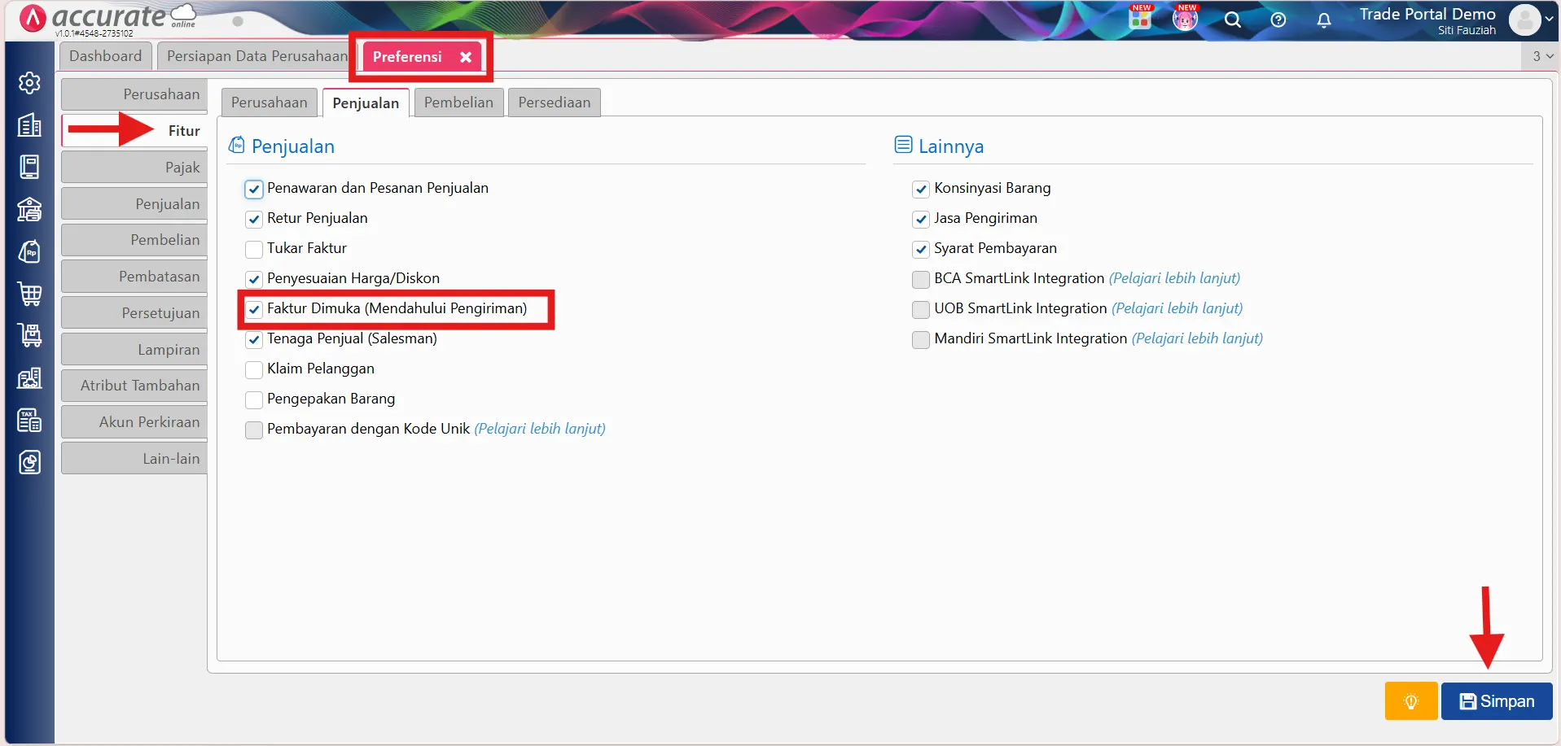Viewport: 1561px width, 746px height.
Task: Enable BCA SmartLink Integration checkbox
Action: point(921,279)
